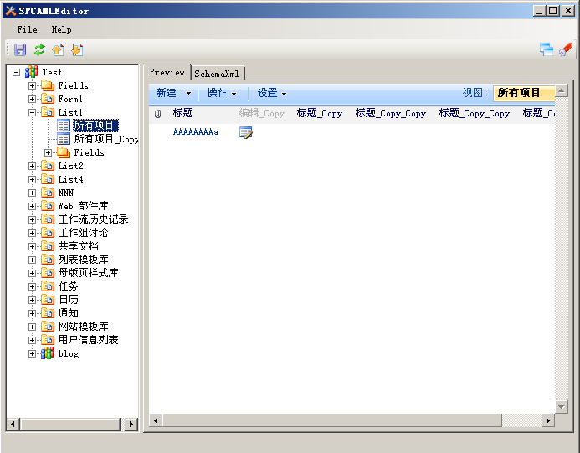Click the List1 folder icon
The width and height of the screenshot is (580, 453).
(48, 111)
